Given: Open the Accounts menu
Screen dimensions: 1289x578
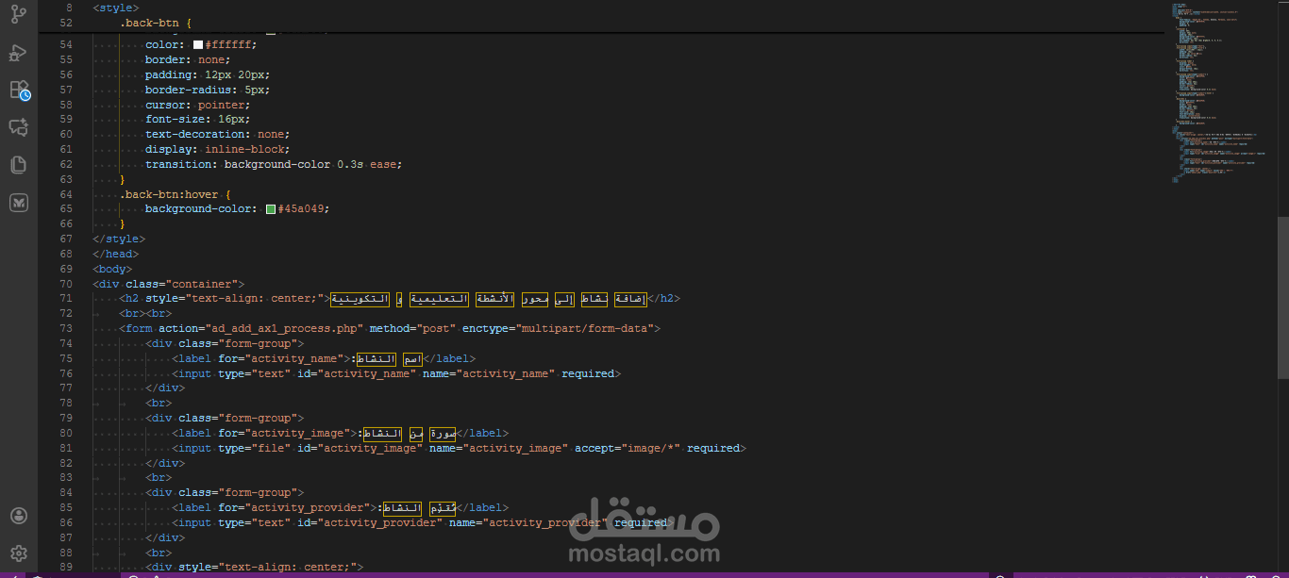Looking at the screenshot, I should (19, 516).
